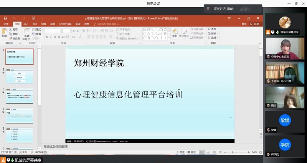Open Change Case Aa dropdown

(74, 37)
